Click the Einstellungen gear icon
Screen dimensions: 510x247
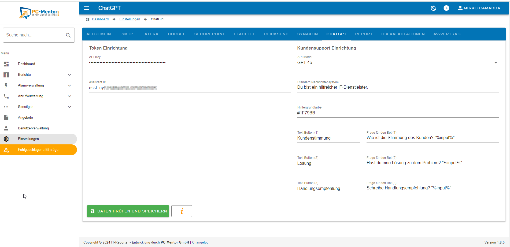tap(6, 139)
